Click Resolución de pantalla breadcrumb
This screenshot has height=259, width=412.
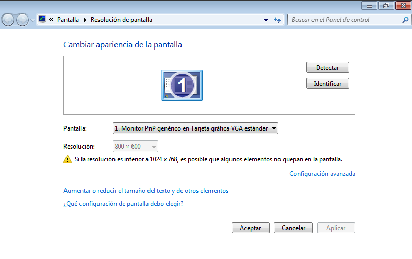pyautogui.click(x=121, y=20)
